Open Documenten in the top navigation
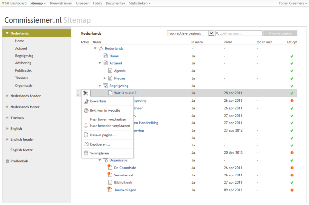 pyautogui.click(x=116, y=3)
